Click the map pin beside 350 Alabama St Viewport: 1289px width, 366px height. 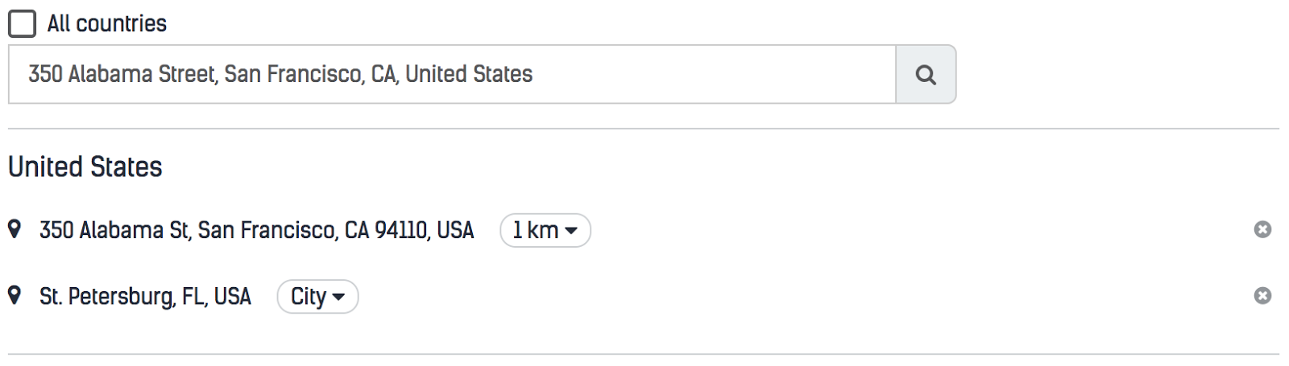click(x=15, y=229)
